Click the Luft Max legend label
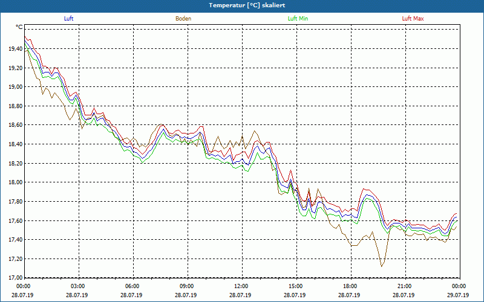Screen dimensions: 484x302 (413, 19)
